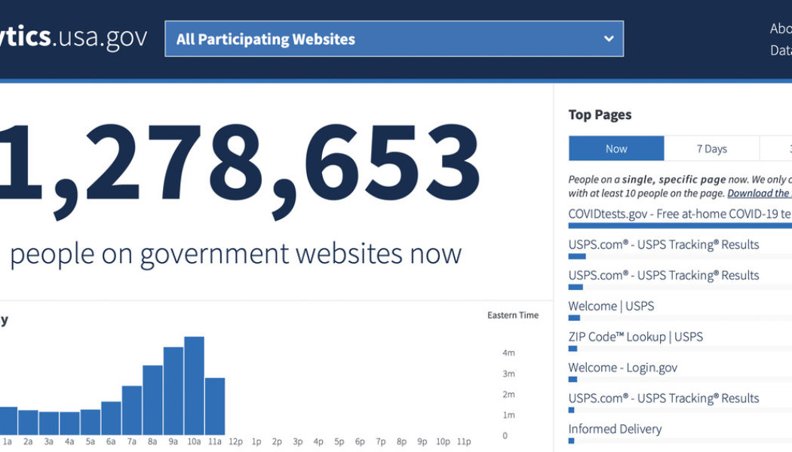Open the ZIP Code Lookup USPS link
The height and width of the screenshot is (452, 792).
[636, 336]
